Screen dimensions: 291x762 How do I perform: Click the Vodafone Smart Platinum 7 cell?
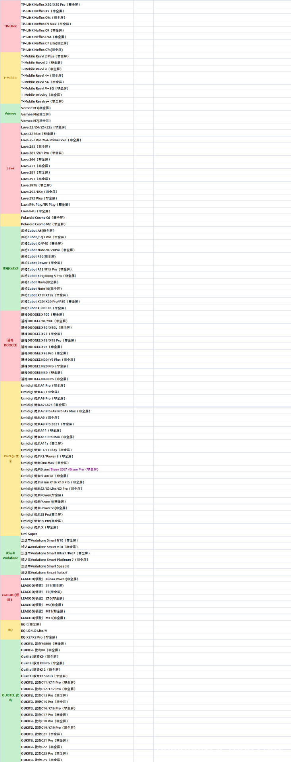77,560
